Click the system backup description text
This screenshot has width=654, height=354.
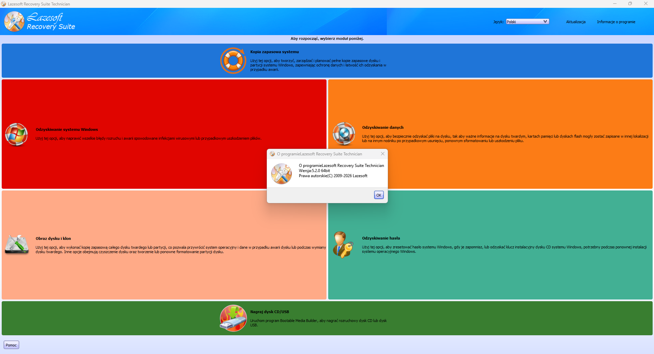(318, 65)
